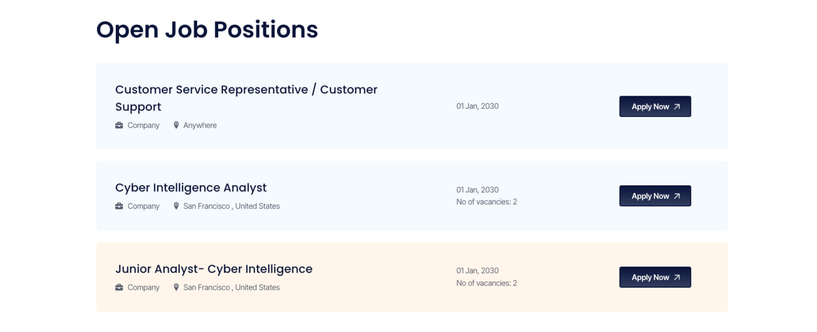Click arrow icon on Junior Analyst Apply Now
The width and height of the screenshot is (817, 332).
(677, 277)
